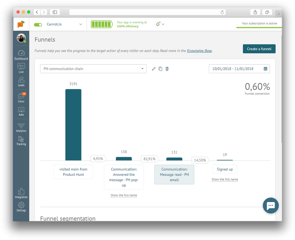Viewport: 295px width, 240px height.
Task: Click the user avatar photo
Action: (x=21, y=38)
